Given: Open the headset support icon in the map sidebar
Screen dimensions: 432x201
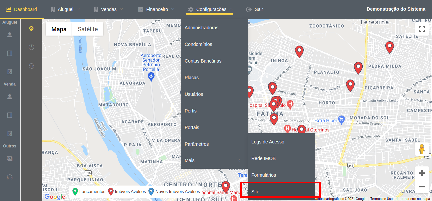Looking at the screenshot, I should click(x=31, y=66).
